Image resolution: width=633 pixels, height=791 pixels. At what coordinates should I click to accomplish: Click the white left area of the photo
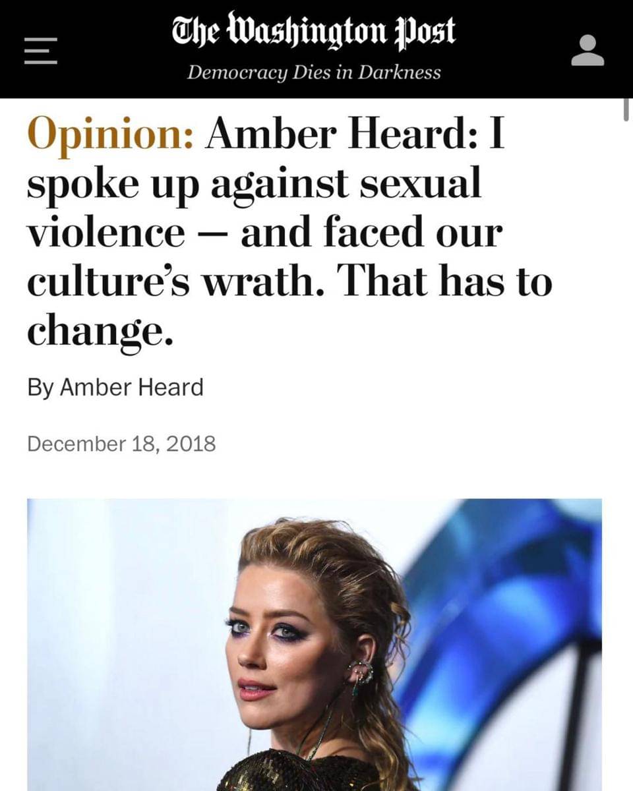(x=119, y=646)
